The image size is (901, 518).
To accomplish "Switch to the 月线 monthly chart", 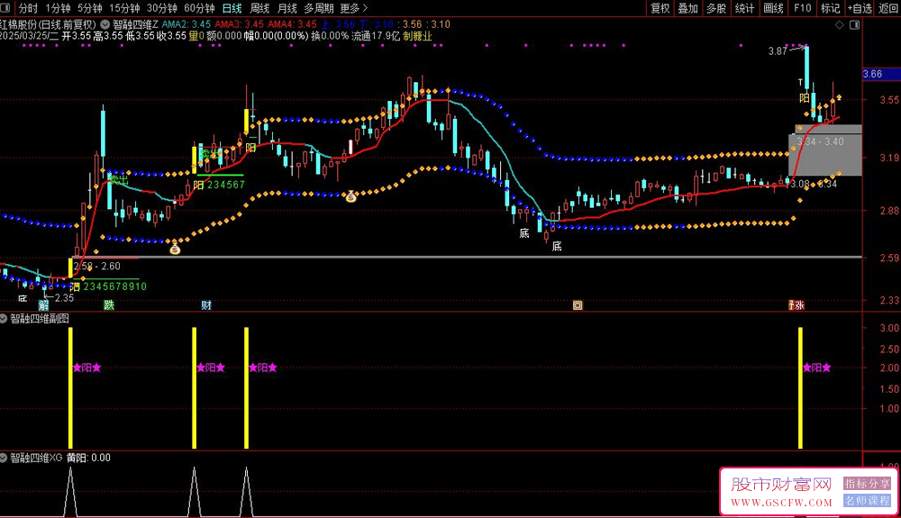I will (287, 8).
